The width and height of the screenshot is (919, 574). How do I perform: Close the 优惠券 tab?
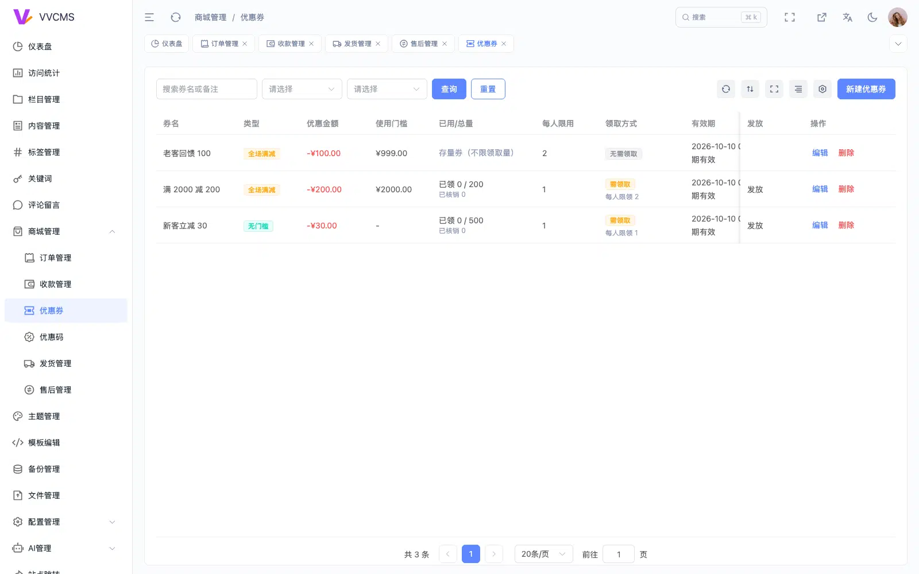504,44
